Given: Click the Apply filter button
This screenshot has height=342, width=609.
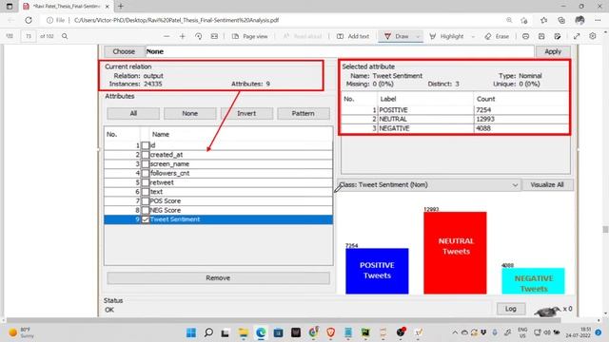Looking at the screenshot, I should [553, 51].
